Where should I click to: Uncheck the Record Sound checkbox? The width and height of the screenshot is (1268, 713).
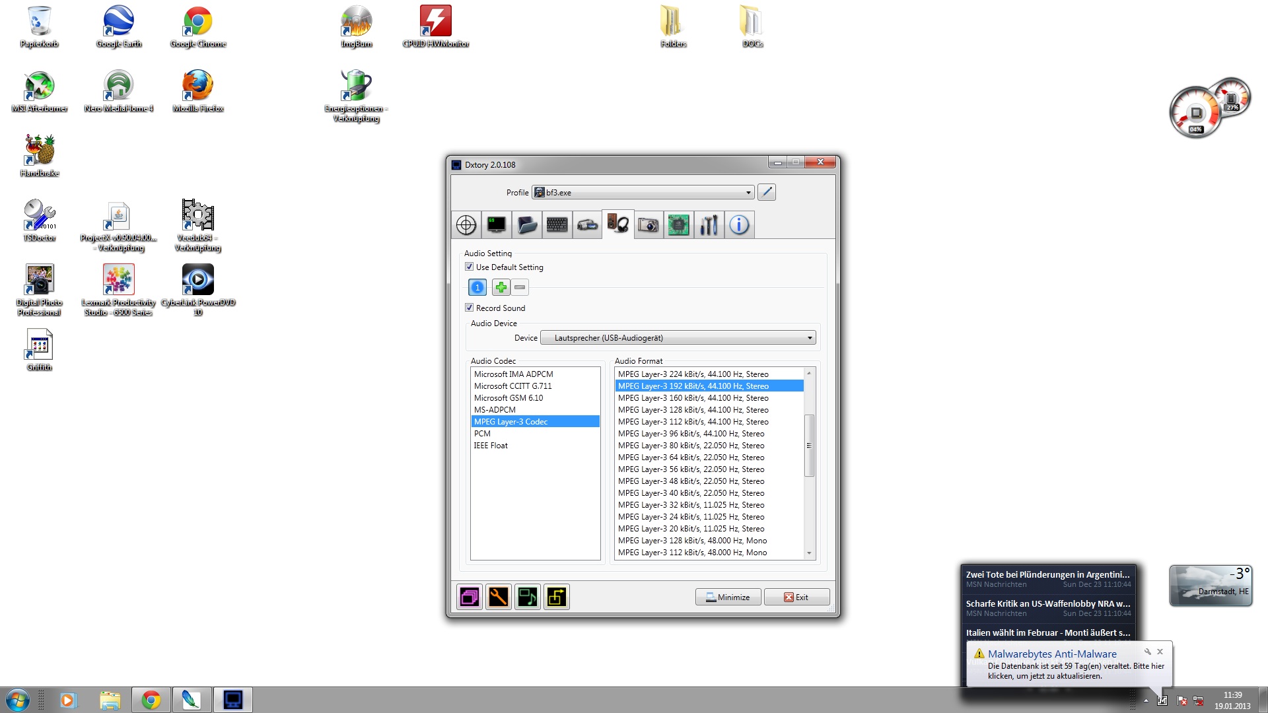pyautogui.click(x=470, y=308)
